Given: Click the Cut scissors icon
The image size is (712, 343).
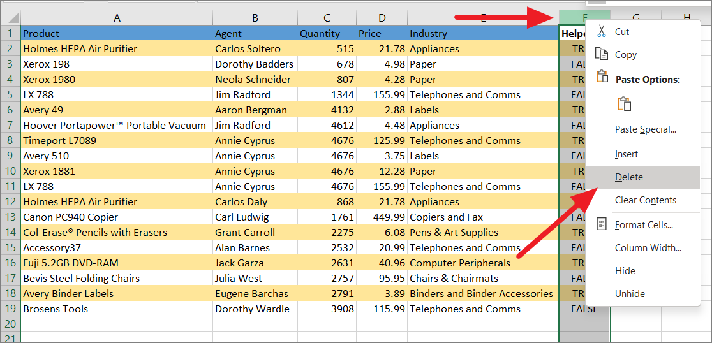Looking at the screenshot, I should click(x=602, y=31).
